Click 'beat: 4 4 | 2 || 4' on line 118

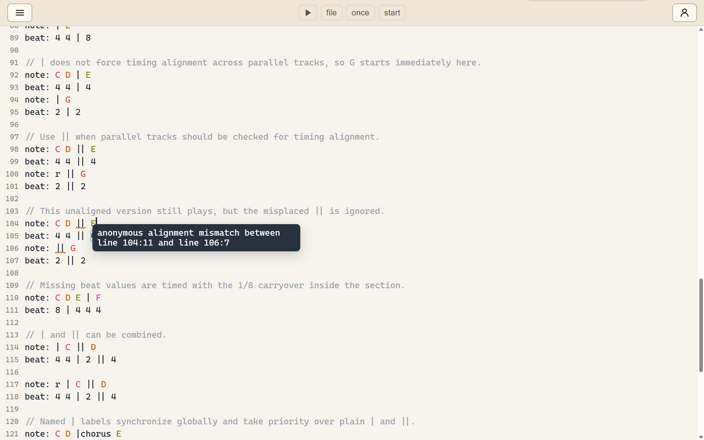(71, 397)
